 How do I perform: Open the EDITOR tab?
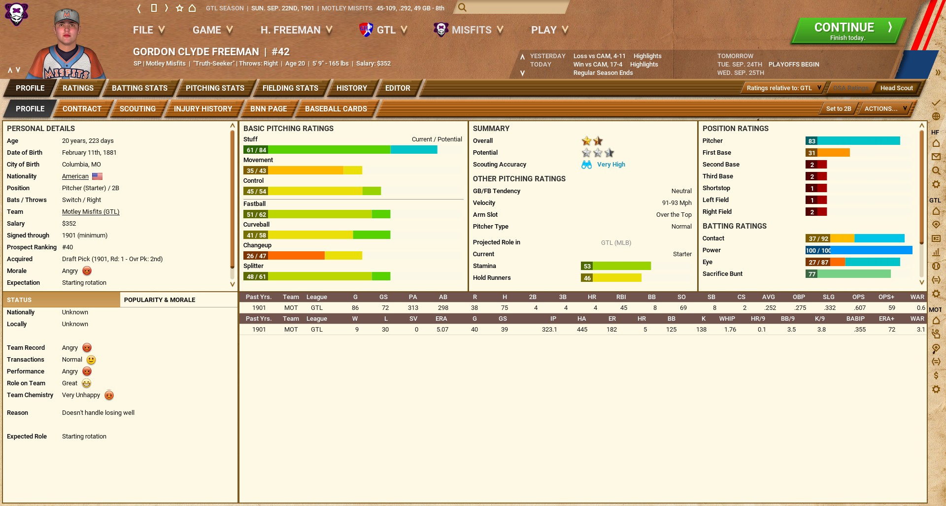[398, 88]
